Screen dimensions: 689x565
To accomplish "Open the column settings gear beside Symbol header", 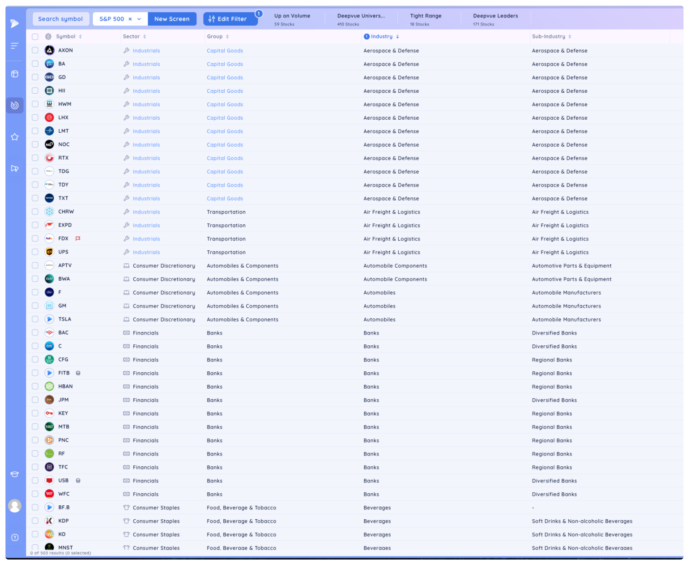I will coord(48,36).
